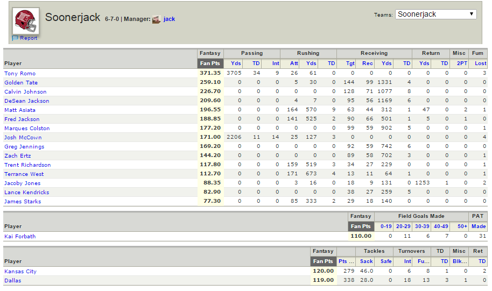Sort kickers by 40-49 field goals

click(x=441, y=226)
